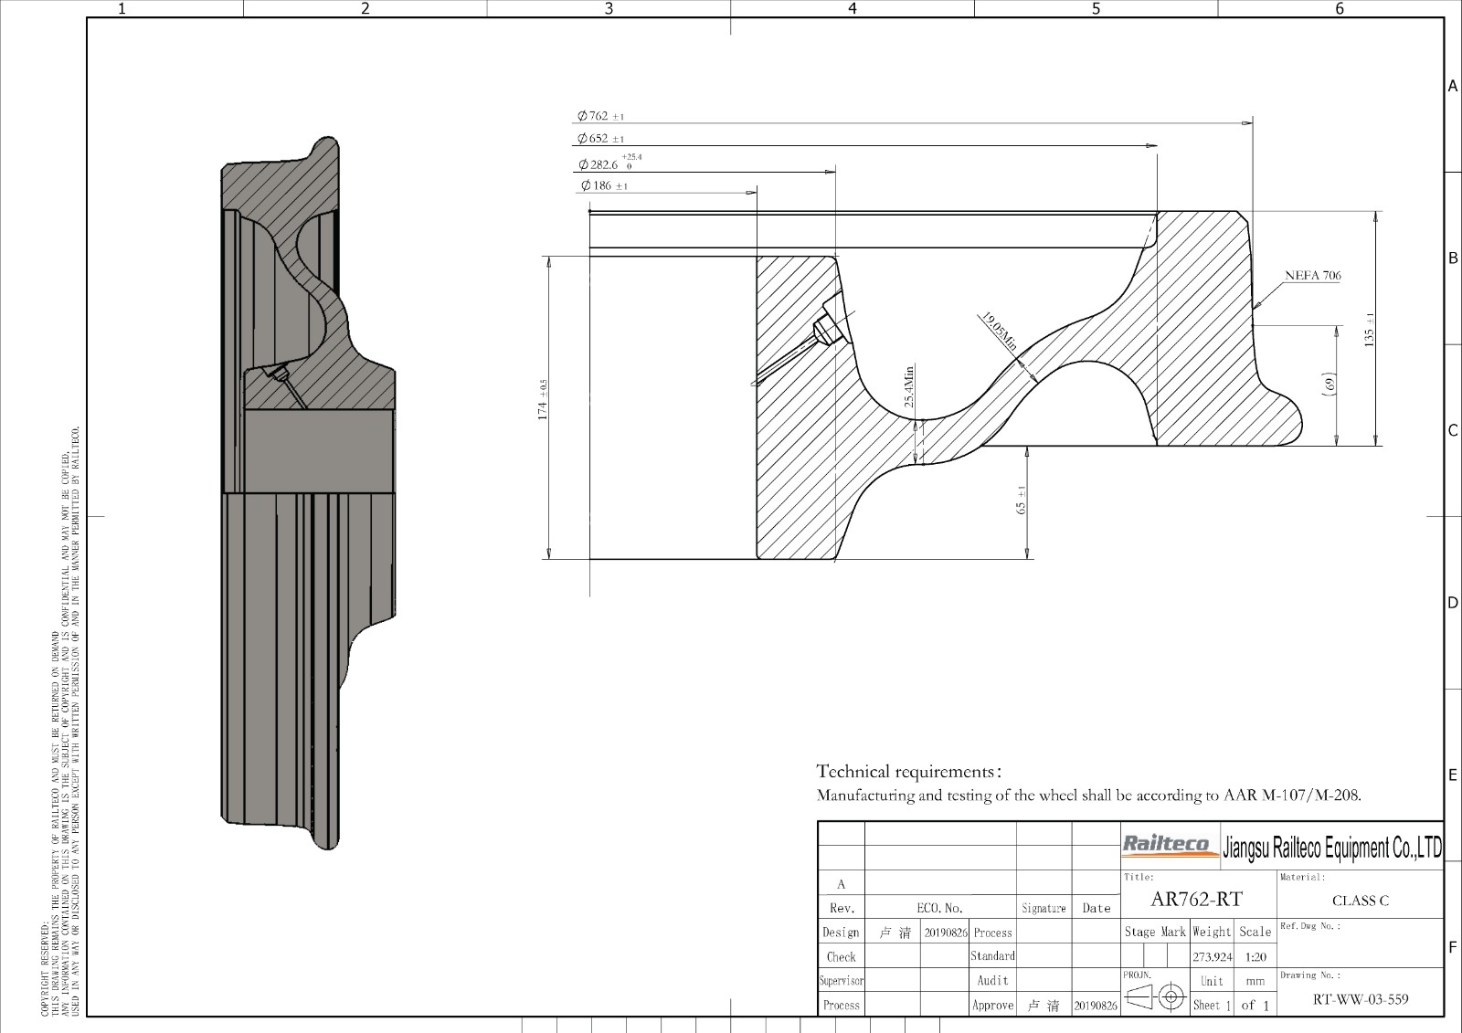Image resolution: width=1462 pixels, height=1033 pixels.
Task: Select date 20190826 in the Design row
Action: point(945,933)
